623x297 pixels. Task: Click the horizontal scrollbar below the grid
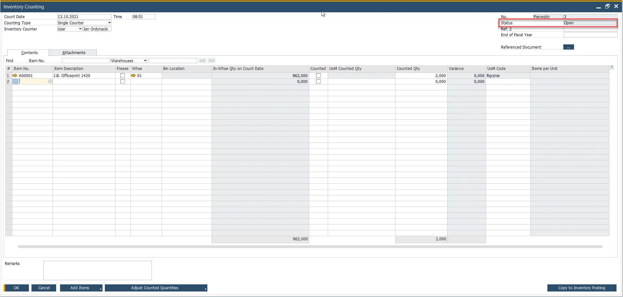310,247
